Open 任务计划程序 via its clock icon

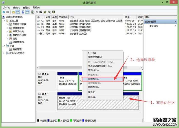(x=11, y=24)
